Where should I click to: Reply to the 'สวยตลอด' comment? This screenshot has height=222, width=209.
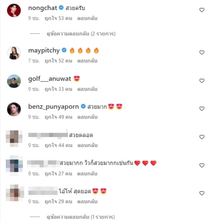click(x=88, y=145)
